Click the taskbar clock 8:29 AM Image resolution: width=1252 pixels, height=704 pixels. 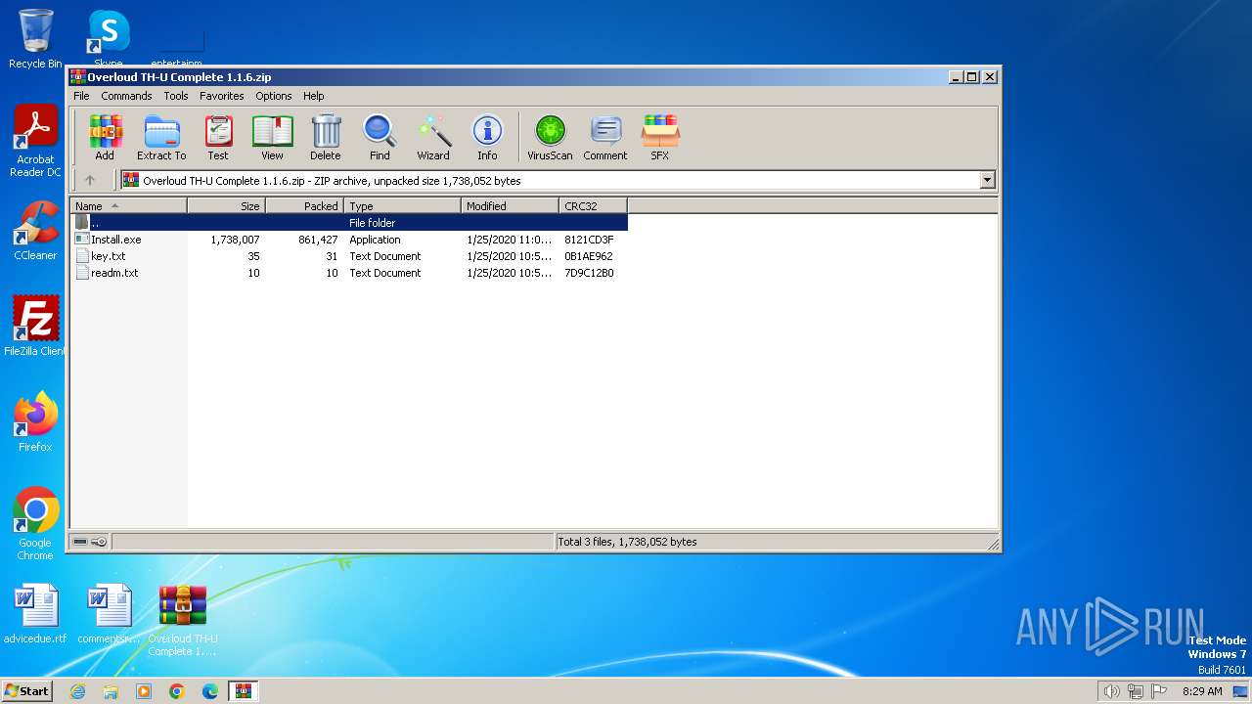[1202, 691]
